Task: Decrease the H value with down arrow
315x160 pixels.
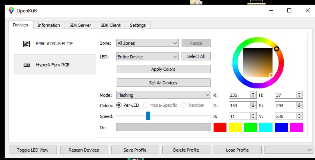Action: (x=299, y=97)
